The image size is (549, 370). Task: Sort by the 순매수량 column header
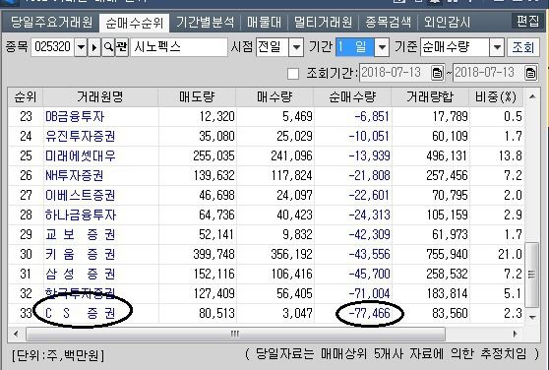pos(352,97)
